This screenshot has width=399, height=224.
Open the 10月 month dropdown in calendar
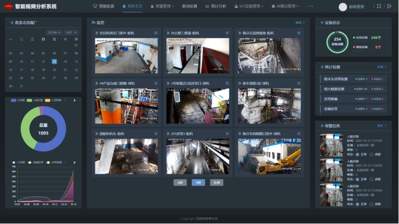coord(71,33)
